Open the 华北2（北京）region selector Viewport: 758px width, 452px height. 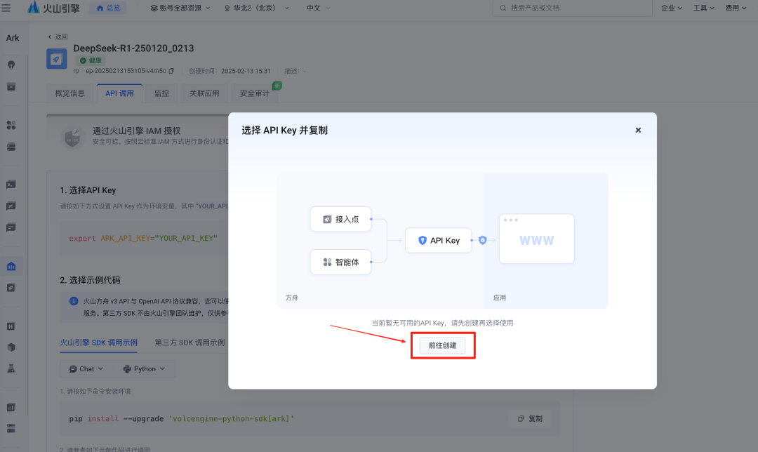(x=257, y=8)
